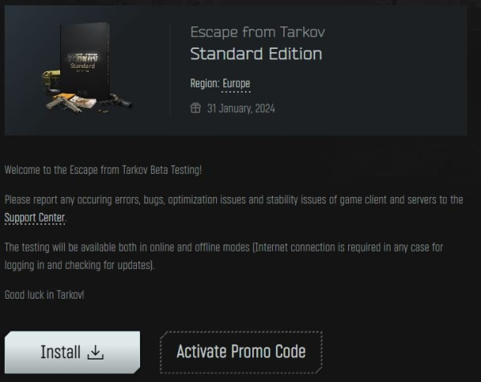481x382 pixels.
Task: Click the Welcome to Beta Testing line
Action: point(103,170)
